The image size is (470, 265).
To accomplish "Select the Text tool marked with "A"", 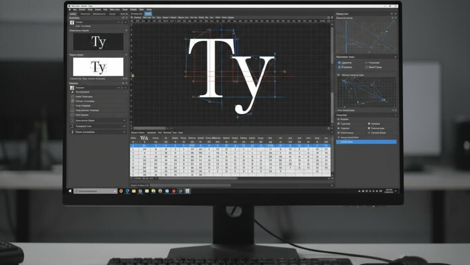I will tap(72, 92).
